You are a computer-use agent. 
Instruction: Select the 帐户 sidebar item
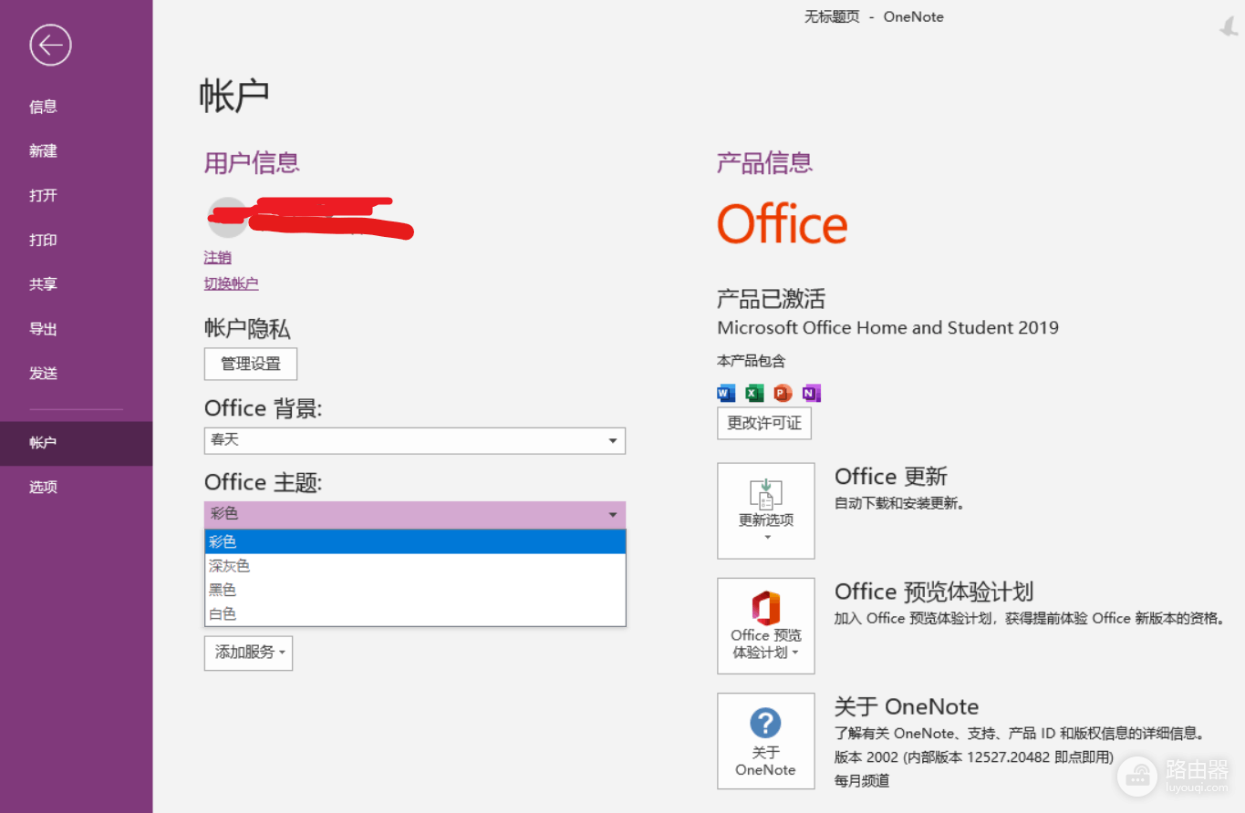[77, 443]
